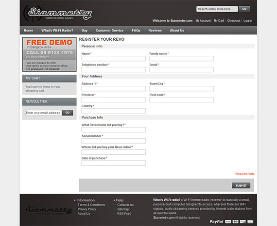Screen dimensions: 277x226
Task: Click the Siammetry logo in the header
Action: click(x=58, y=14)
